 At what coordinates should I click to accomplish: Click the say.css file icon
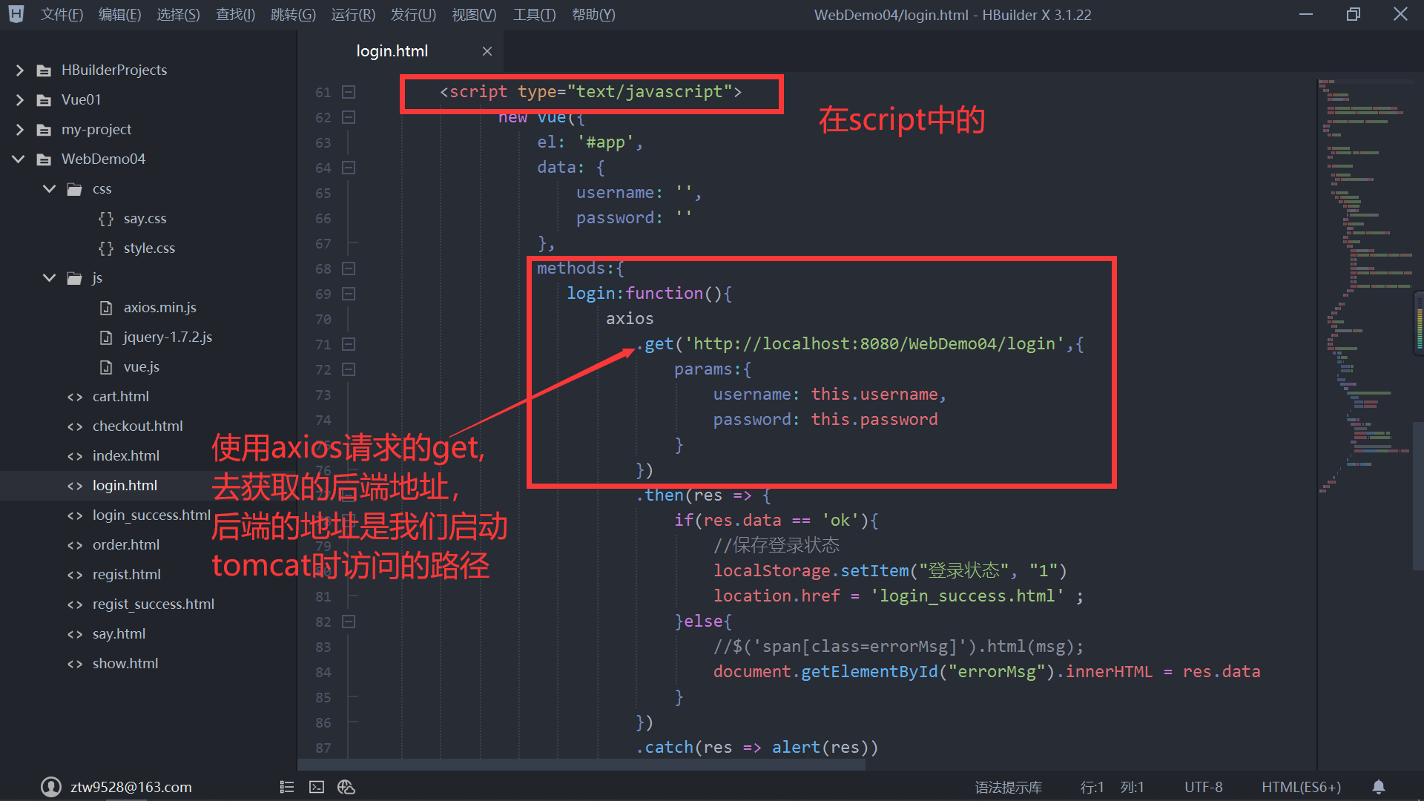tap(106, 219)
